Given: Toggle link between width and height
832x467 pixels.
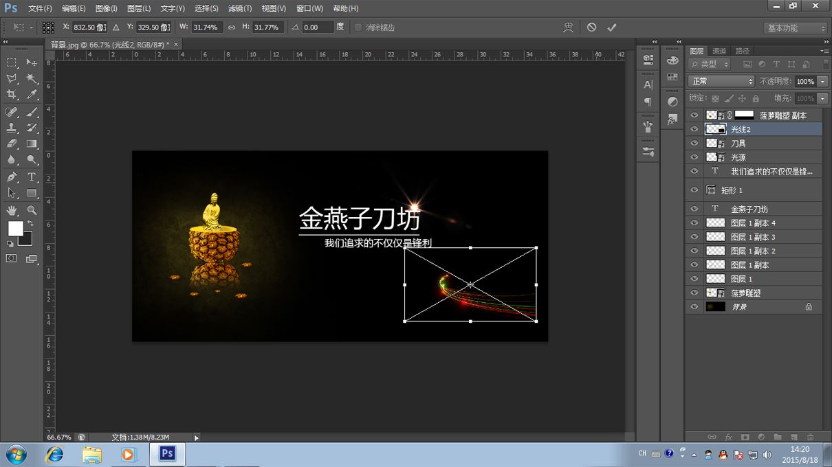Looking at the screenshot, I should [232, 27].
